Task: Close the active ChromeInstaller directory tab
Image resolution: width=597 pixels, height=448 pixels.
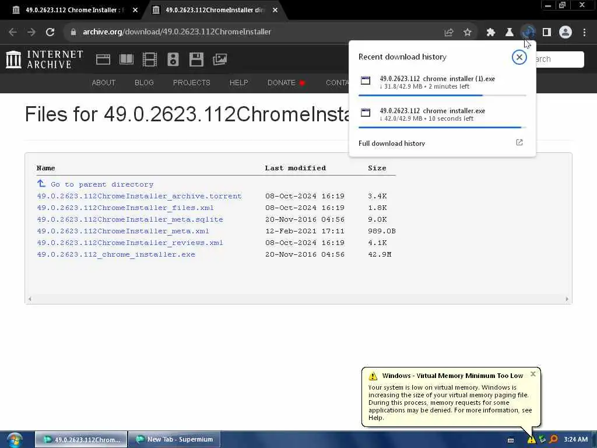Action: [x=275, y=10]
